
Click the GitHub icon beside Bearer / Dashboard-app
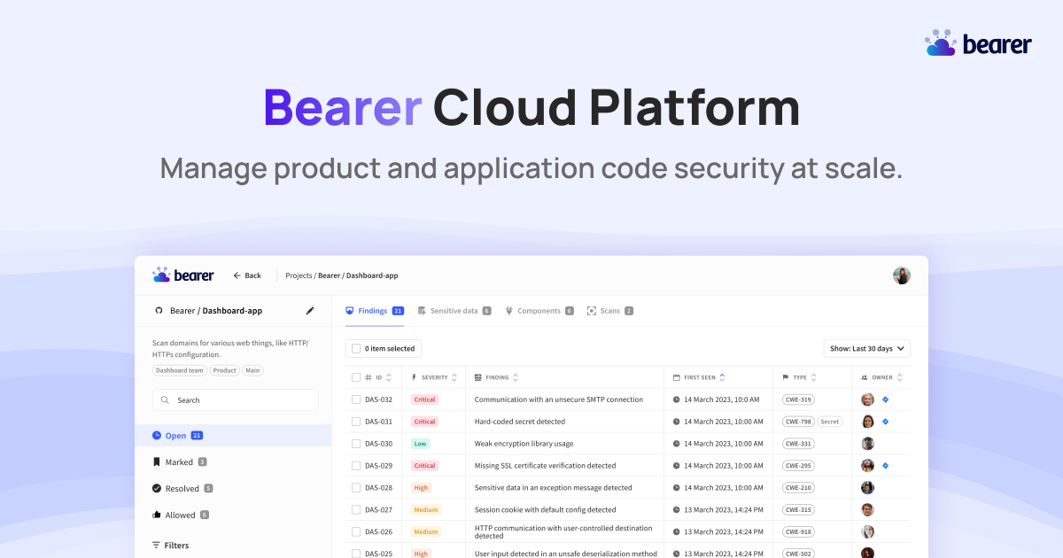159,311
